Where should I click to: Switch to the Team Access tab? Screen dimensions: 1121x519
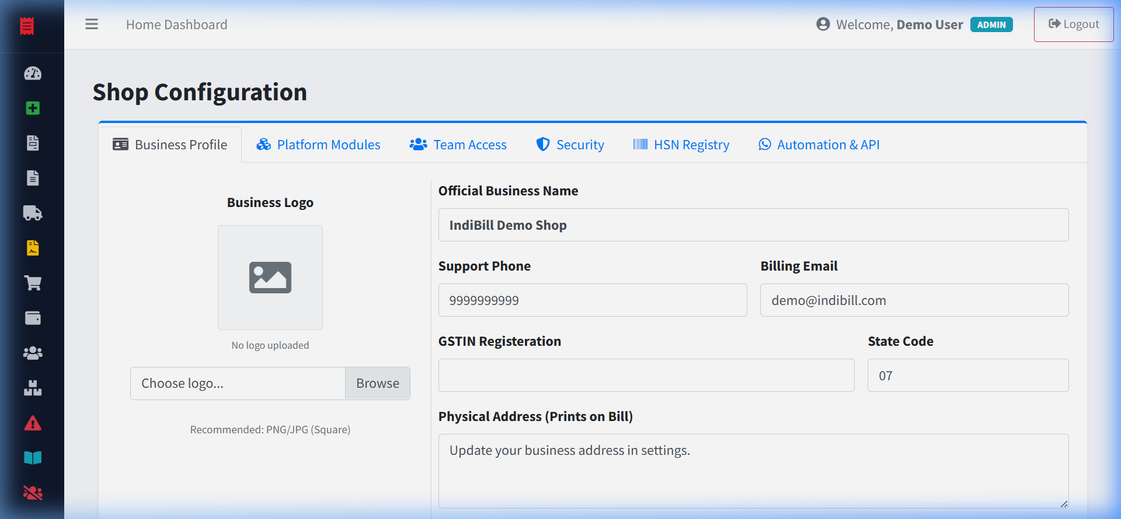(458, 145)
